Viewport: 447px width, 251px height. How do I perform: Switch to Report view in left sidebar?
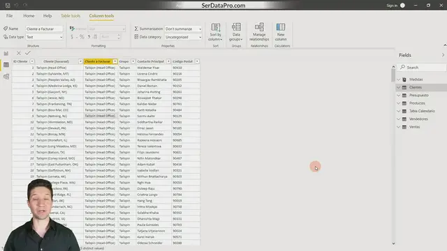point(6,53)
